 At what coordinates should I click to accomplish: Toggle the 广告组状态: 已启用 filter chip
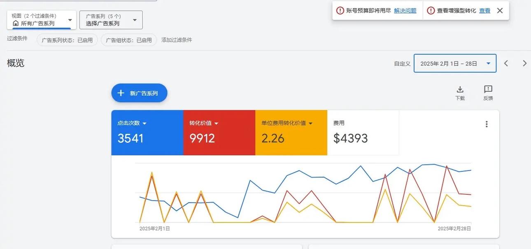pyautogui.click(x=128, y=39)
